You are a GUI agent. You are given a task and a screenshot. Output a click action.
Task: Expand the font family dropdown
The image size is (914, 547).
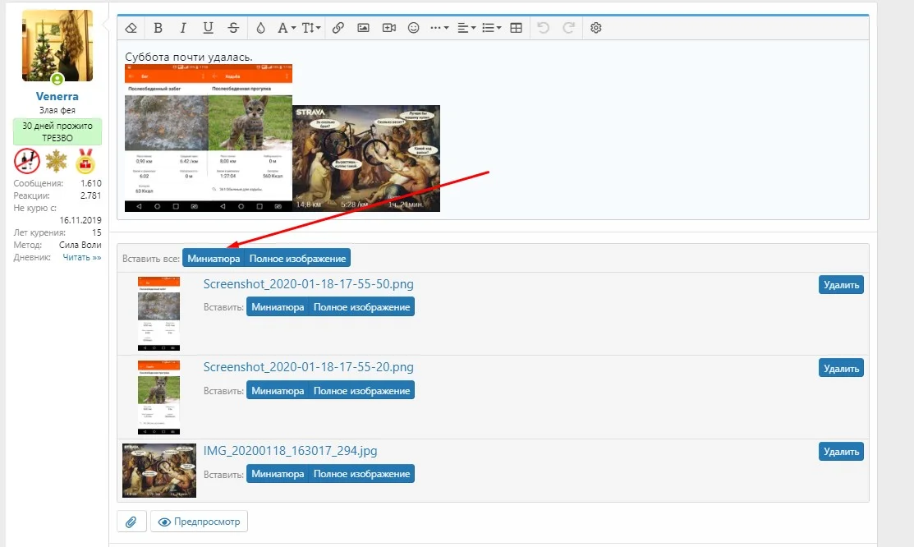coord(287,27)
